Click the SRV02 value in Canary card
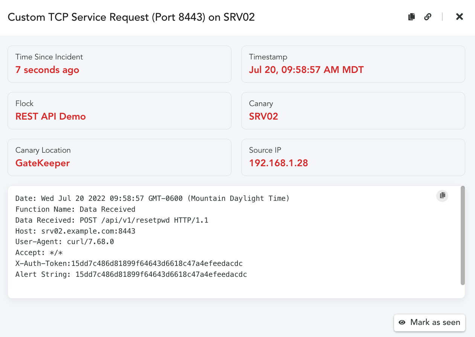This screenshot has height=337, width=475. pos(263,117)
